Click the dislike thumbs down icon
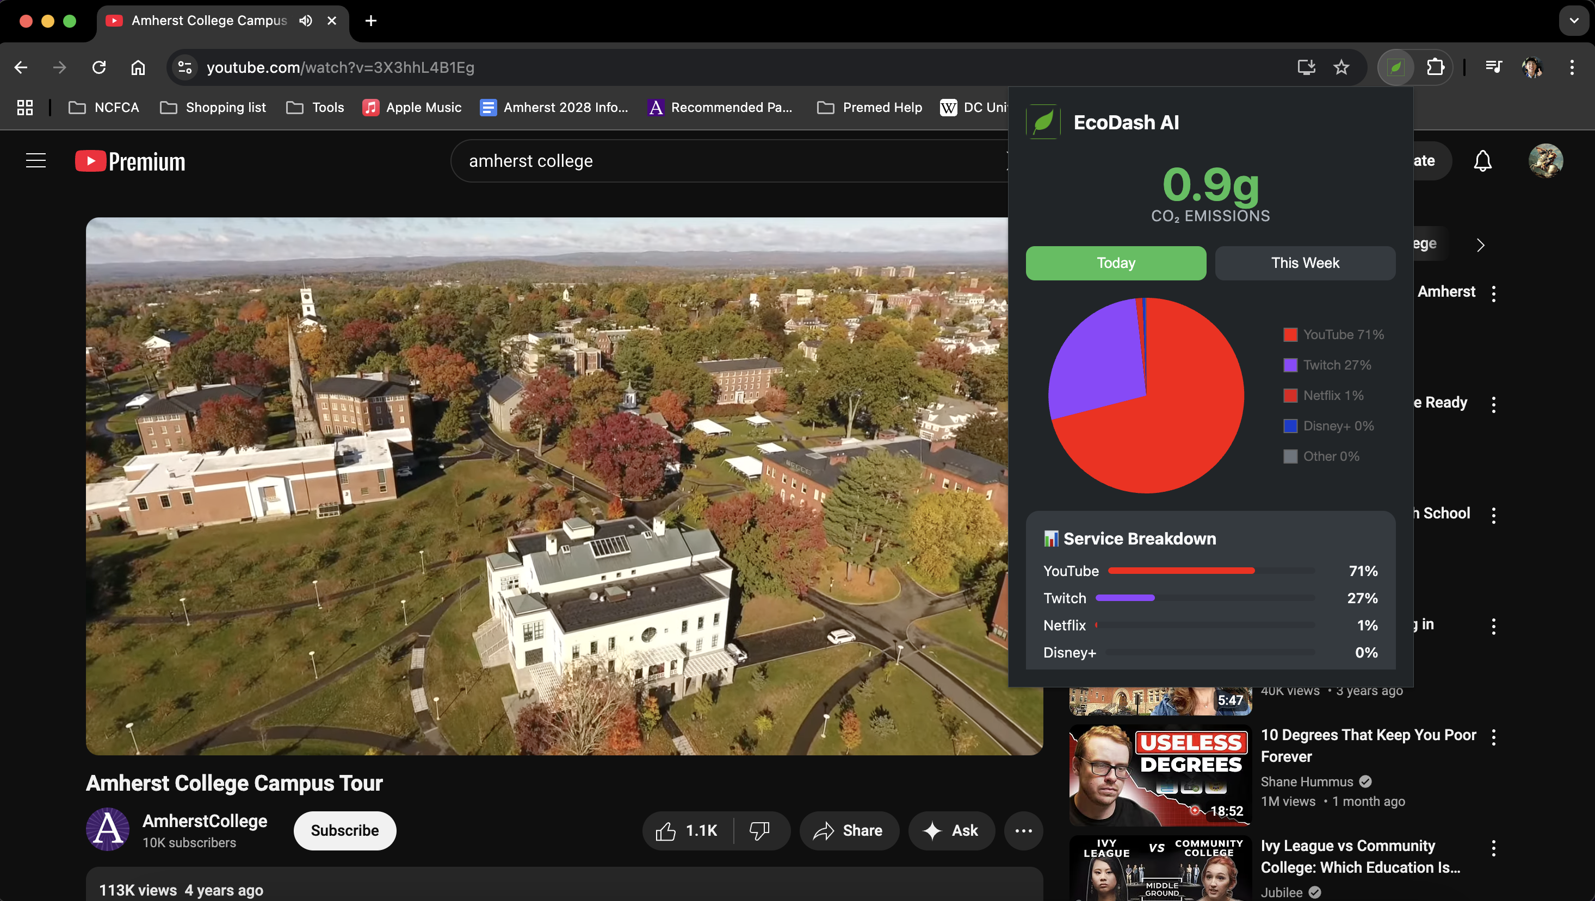The image size is (1595, 901). [759, 830]
